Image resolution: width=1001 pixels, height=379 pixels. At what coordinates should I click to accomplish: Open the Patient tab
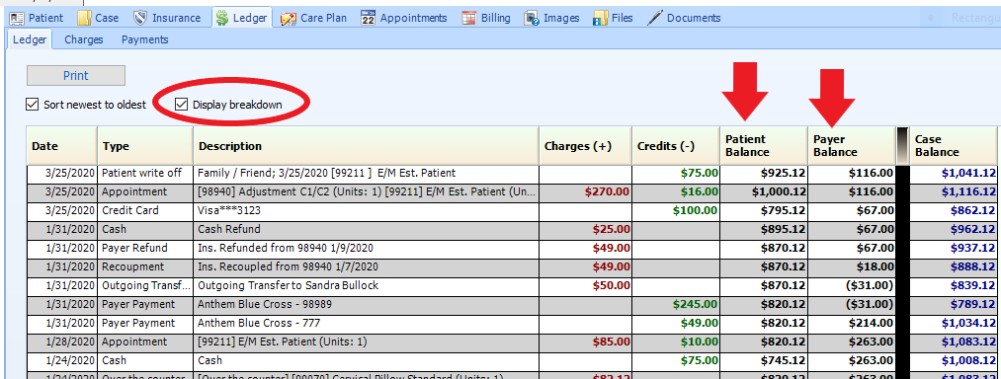[x=38, y=18]
